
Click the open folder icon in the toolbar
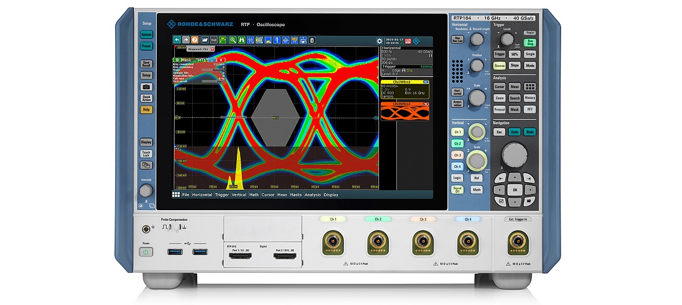pyautogui.click(x=205, y=40)
